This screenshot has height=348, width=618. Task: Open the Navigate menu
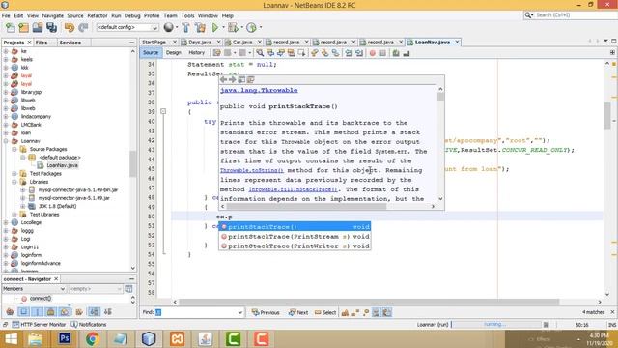coord(53,15)
